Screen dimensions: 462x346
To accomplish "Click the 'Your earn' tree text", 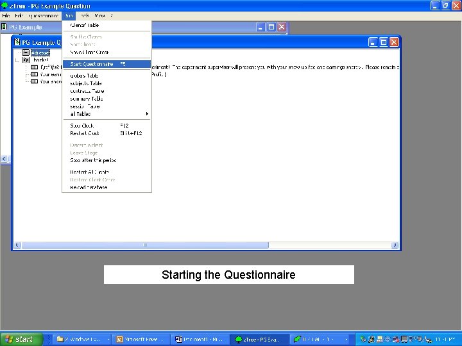I will coord(51,74).
